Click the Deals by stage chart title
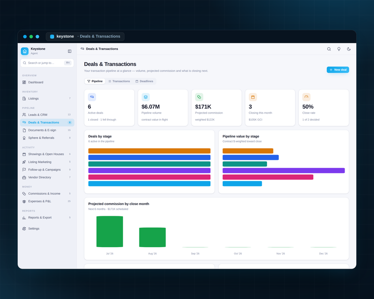The width and height of the screenshot is (374, 299). (x=100, y=136)
